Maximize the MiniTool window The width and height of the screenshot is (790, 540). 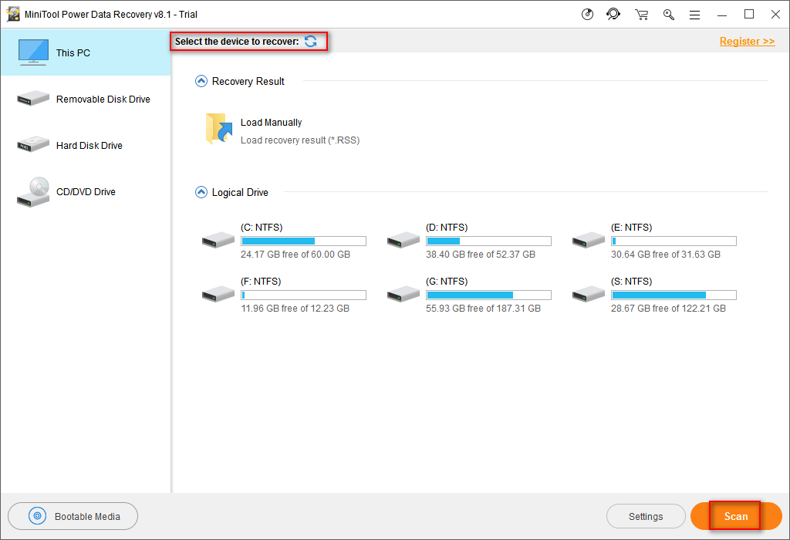coord(749,15)
